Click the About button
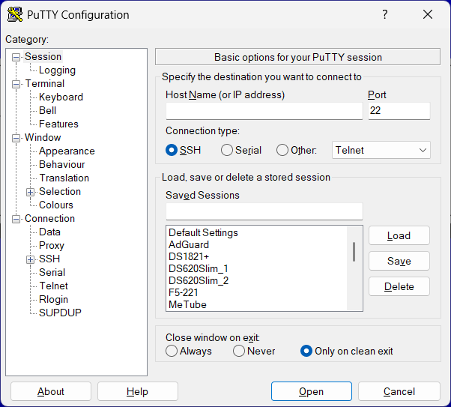Viewport: 451px width, 407px height. pyautogui.click(x=51, y=391)
